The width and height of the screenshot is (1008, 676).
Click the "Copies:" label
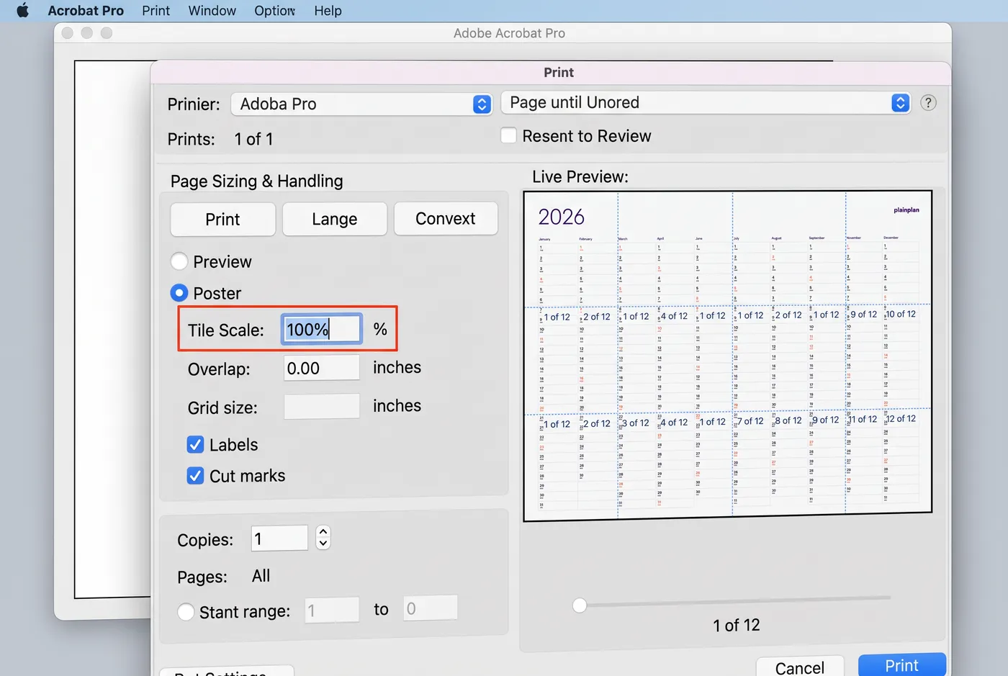[x=205, y=540]
